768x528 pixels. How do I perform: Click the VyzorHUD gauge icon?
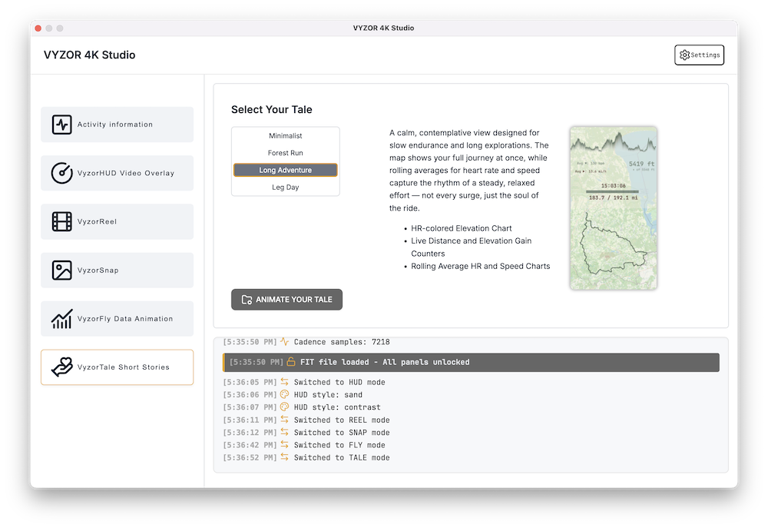pos(61,173)
